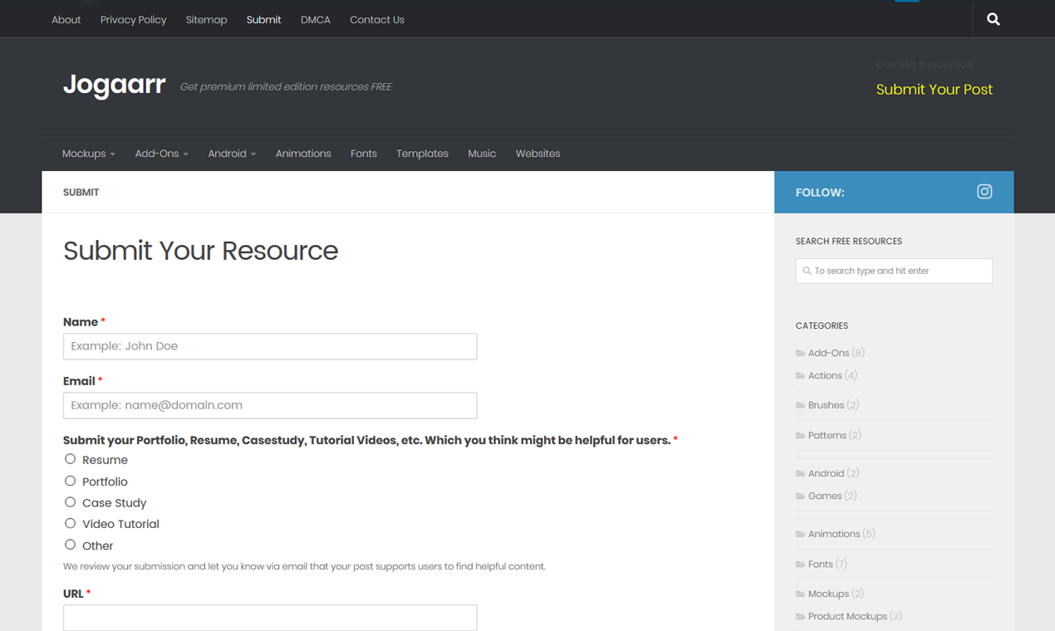
Task: Click the Jogaarr site logo
Action: [115, 85]
